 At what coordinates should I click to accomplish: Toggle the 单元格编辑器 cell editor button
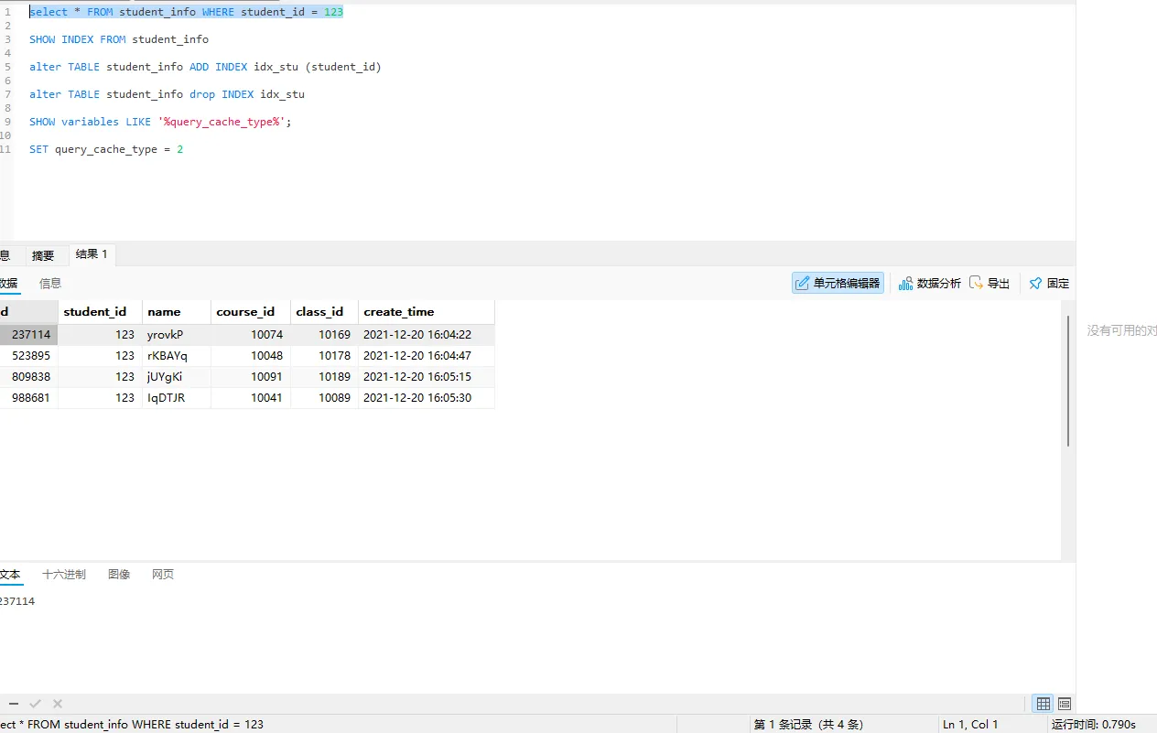tap(838, 284)
